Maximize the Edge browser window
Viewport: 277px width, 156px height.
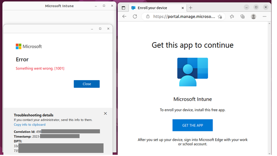coord(256,7)
